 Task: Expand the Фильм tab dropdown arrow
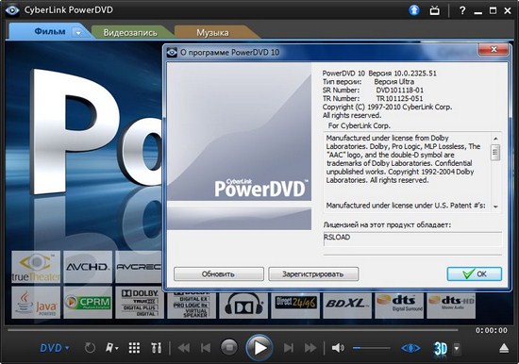tap(78, 33)
